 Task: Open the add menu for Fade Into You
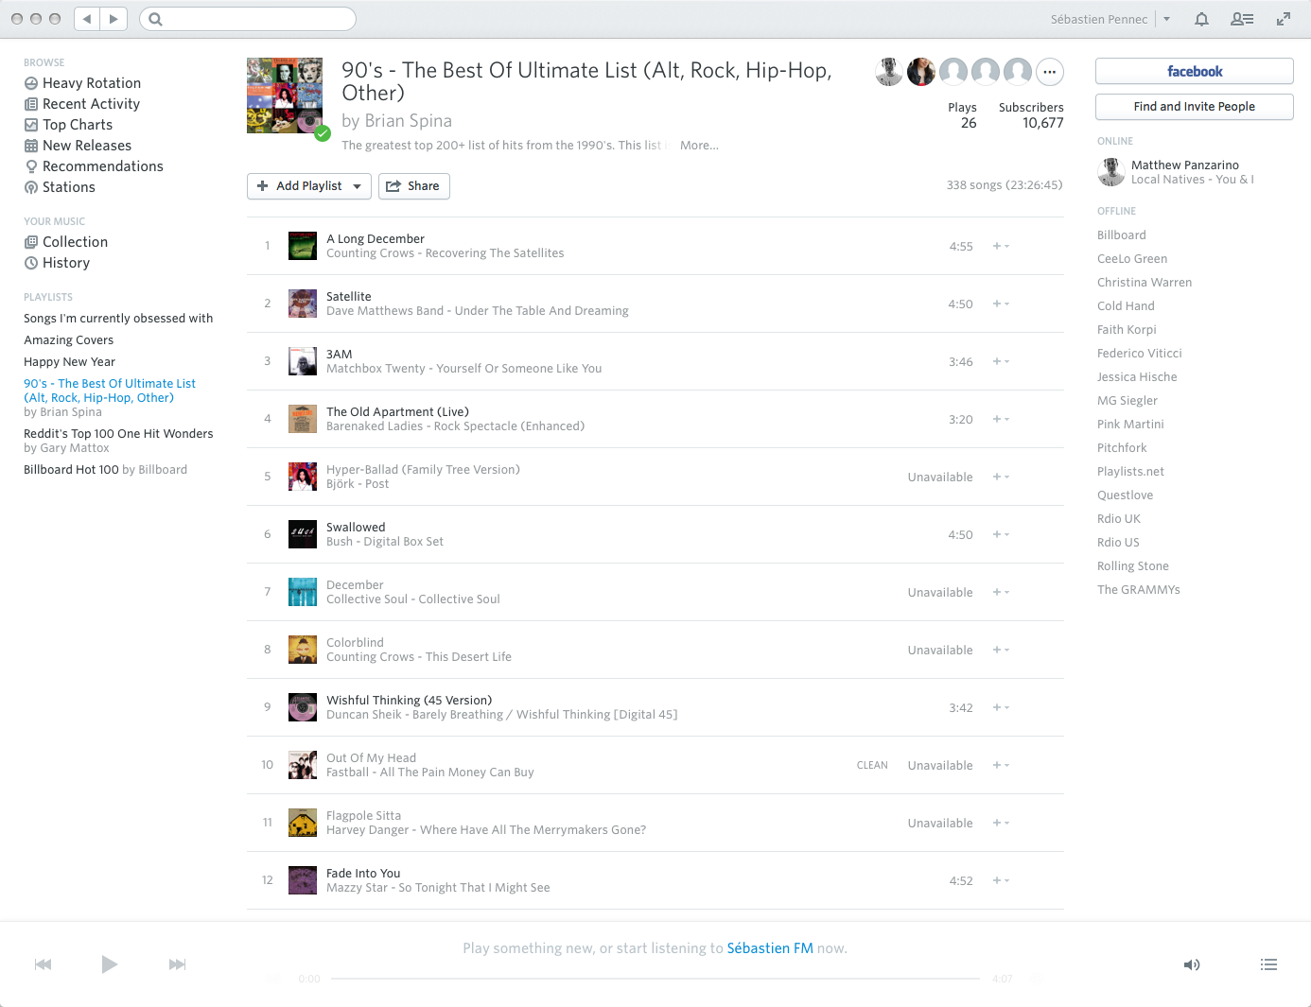(x=1001, y=881)
